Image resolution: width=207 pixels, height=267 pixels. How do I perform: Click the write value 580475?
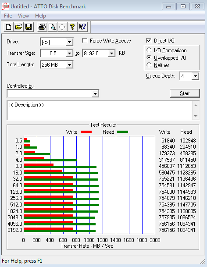[167, 172]
